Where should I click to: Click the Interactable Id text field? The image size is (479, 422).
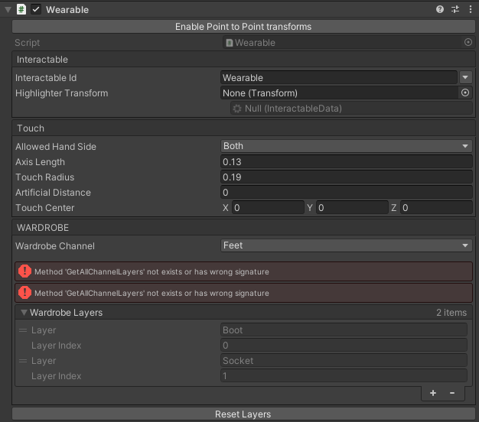[x=338, y=78]
